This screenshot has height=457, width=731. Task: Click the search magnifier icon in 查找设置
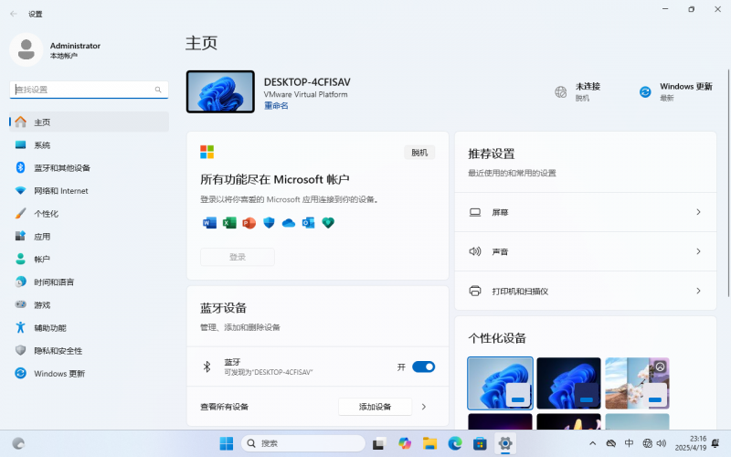(158, 90)
